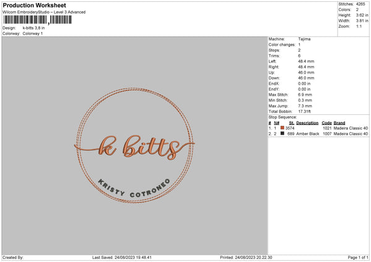Click the design name 'k-bitts 3,8 in'
371x262 pixels.
coord(33,28)
